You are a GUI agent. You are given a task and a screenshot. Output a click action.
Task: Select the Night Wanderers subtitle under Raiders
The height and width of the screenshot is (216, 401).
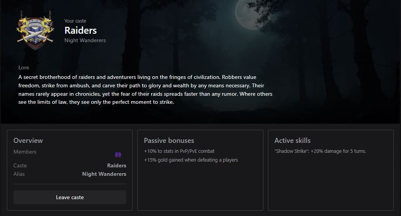(85, 40)
